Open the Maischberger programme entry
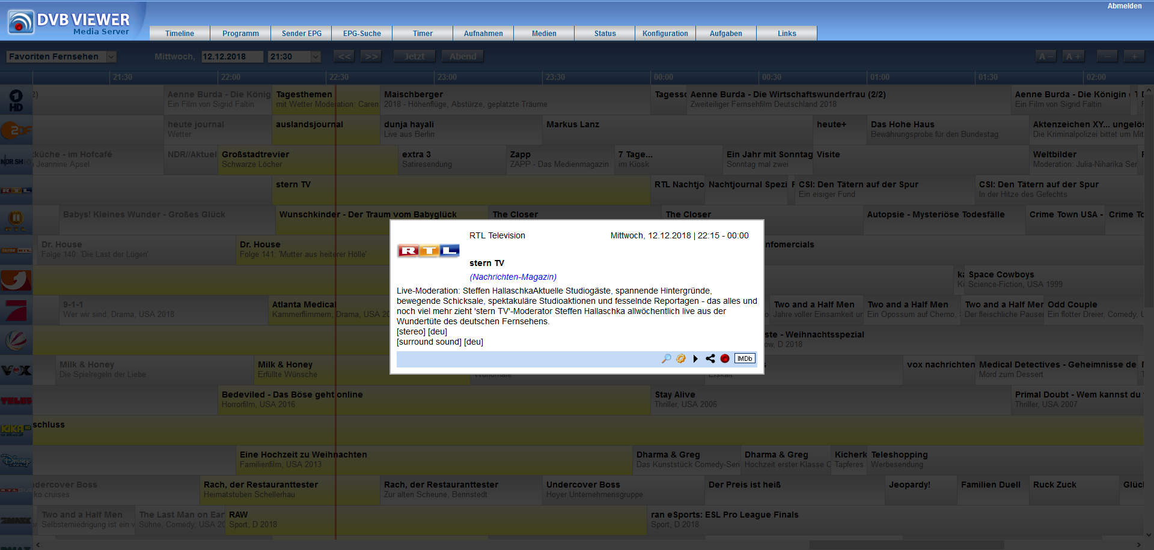1154x550 pixels. (x=515, y=100)
